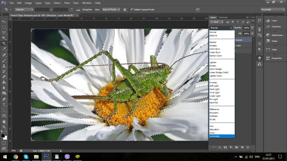This screenshot has height=161, width=287.
Task: Toggle pixel layer filter
Action: pyautogui.click(x=228, y=22)
